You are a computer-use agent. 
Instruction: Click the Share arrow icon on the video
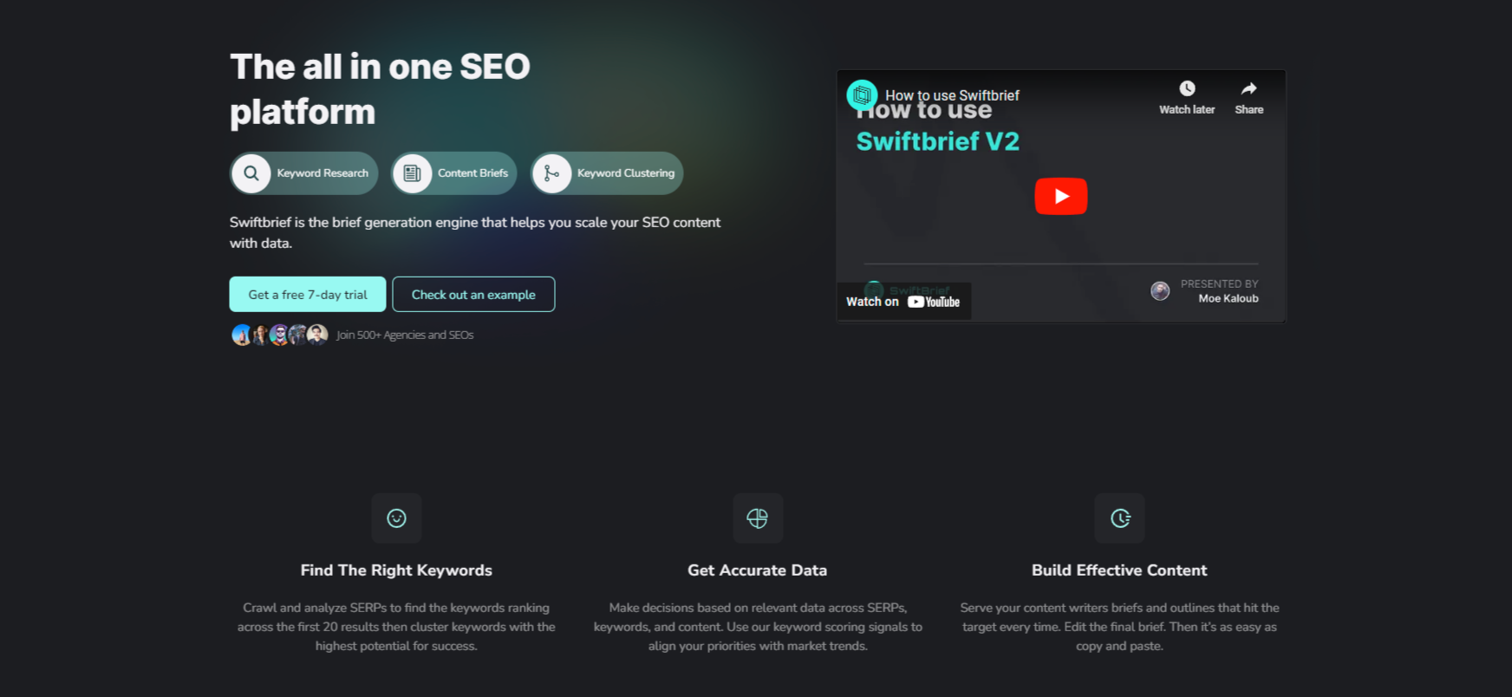[1248, 88]
